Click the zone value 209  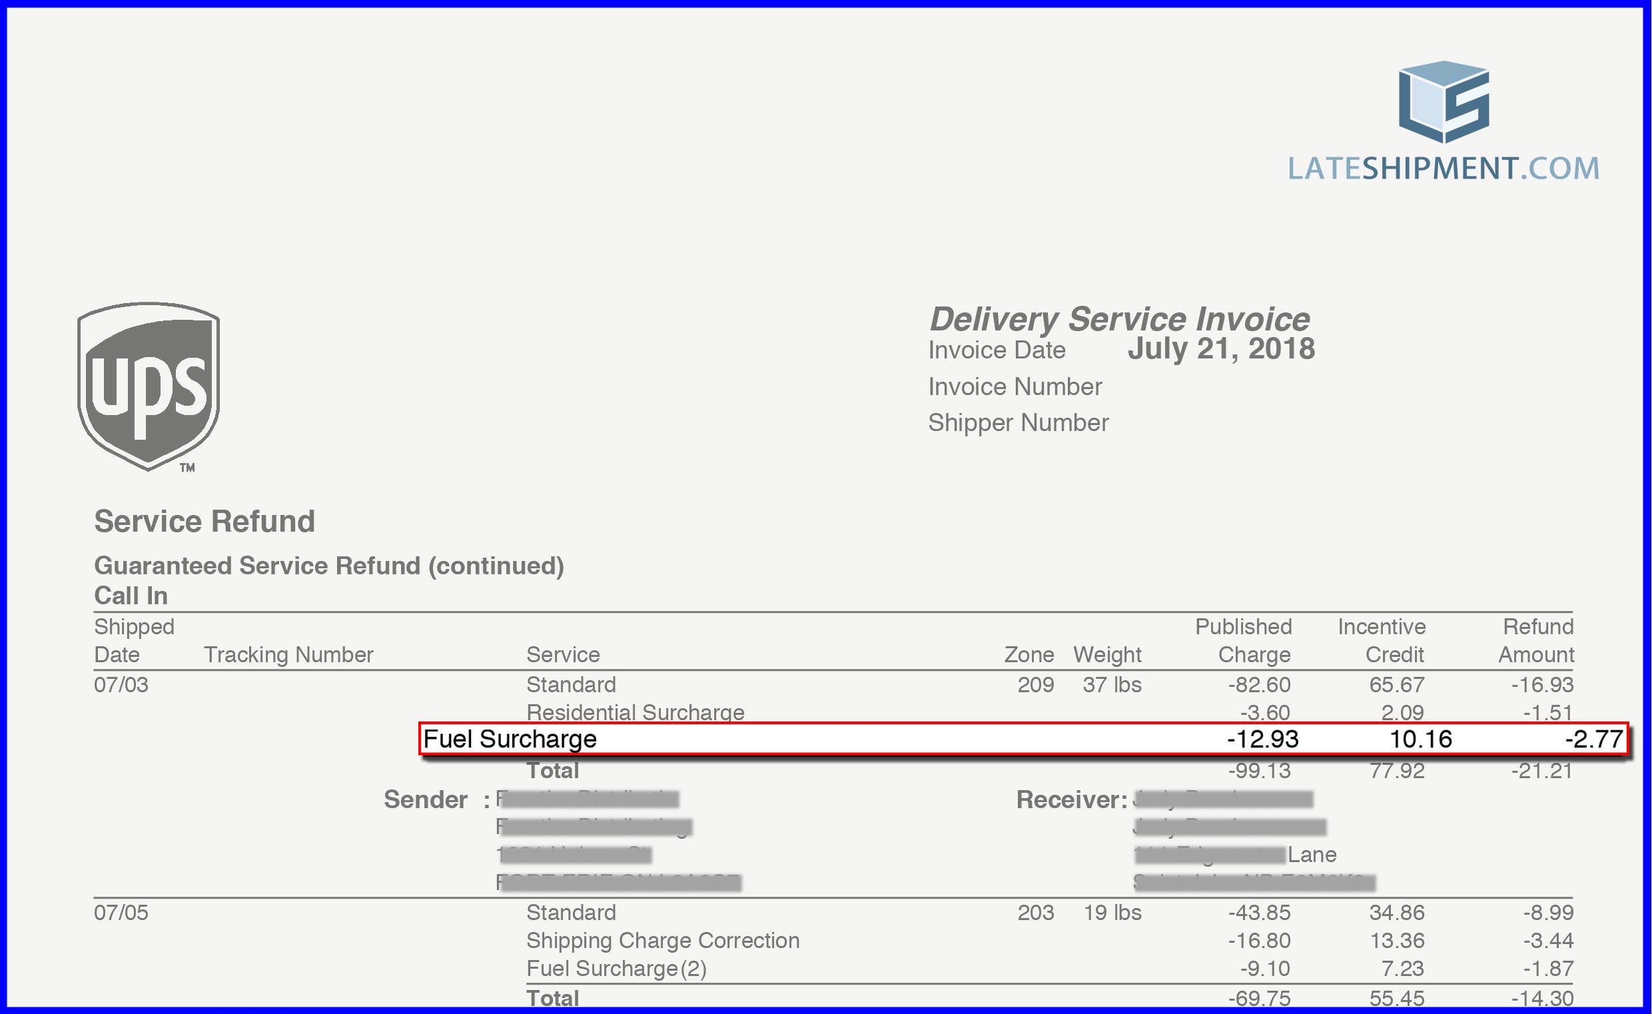[x=1036, y=685]
